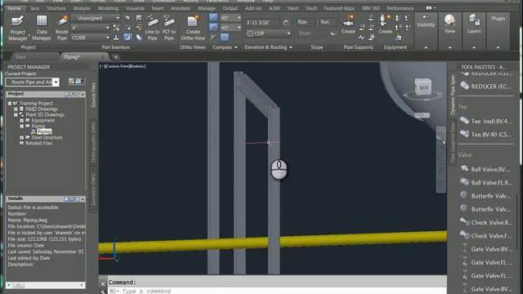The height and width of the screenshot is (294, 523).
Task: Open the Source Files side tab
Action: pyautogui.click(x=93, y=96)
